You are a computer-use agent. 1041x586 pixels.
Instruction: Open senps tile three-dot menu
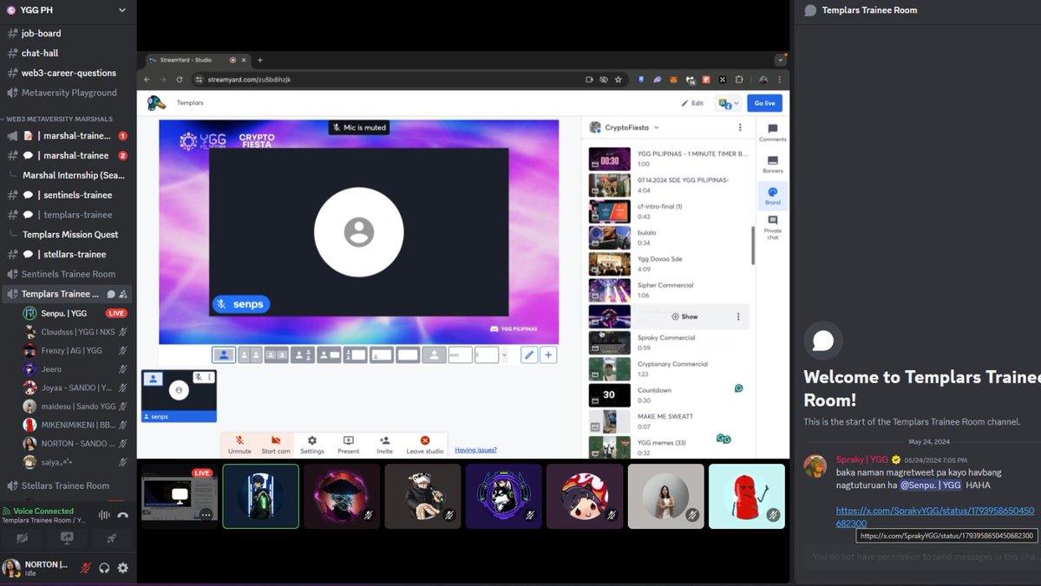click(x=209, y=377)
